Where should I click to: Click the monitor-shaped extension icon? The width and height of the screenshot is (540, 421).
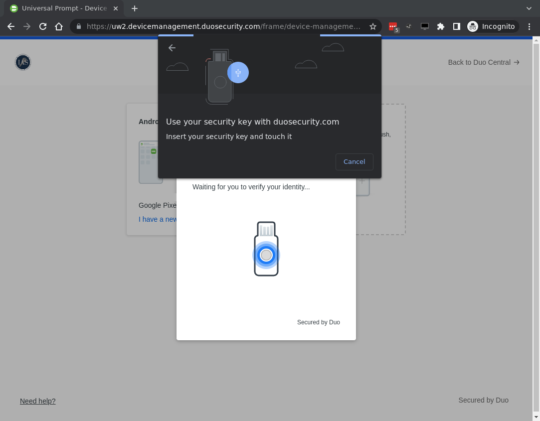(x=425, y=26)
